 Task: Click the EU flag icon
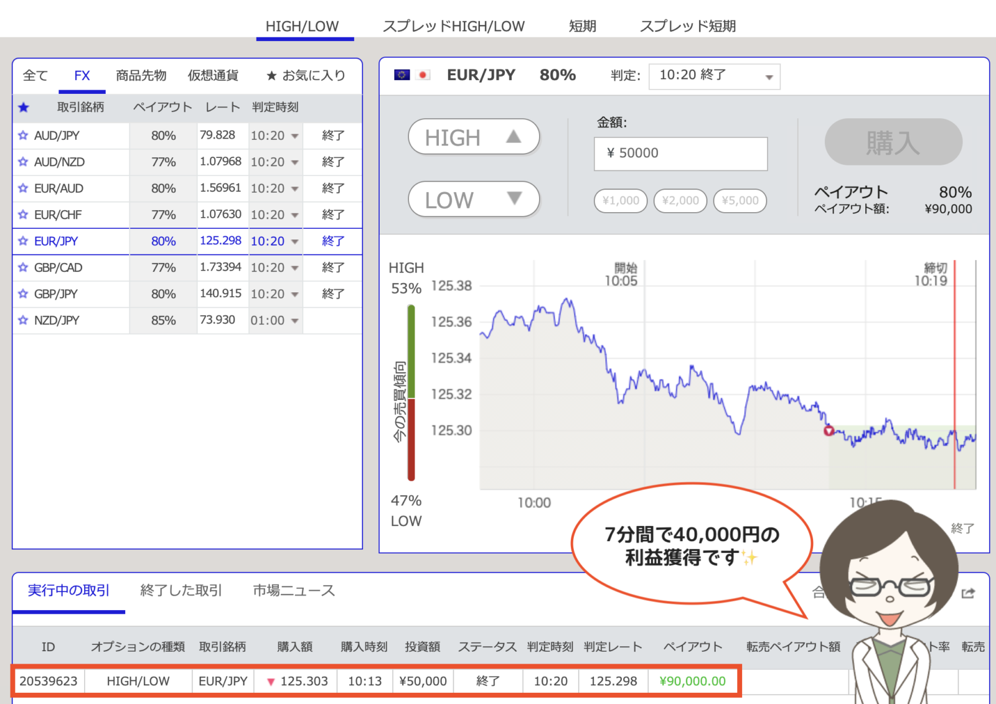point(402,75)
